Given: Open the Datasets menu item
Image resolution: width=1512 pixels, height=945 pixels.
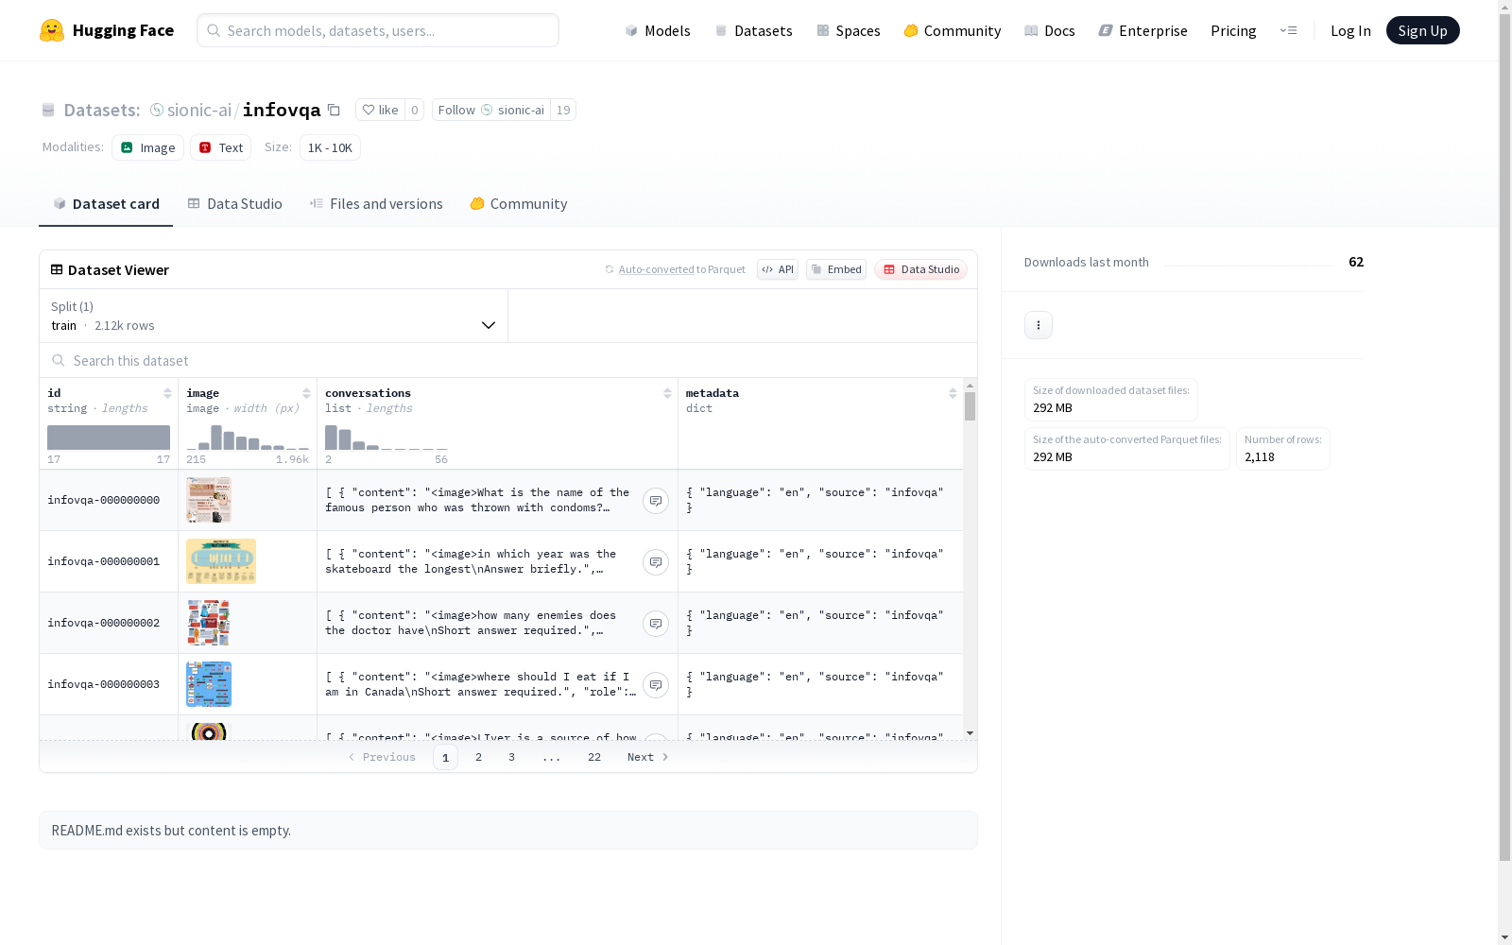Looking at the screenshot, I should [753, 30].
